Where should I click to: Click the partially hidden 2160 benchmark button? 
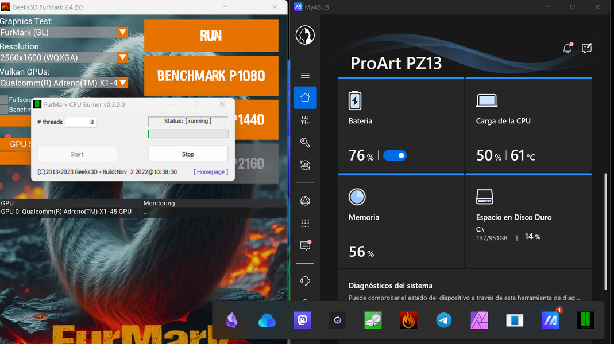(257, 163)
